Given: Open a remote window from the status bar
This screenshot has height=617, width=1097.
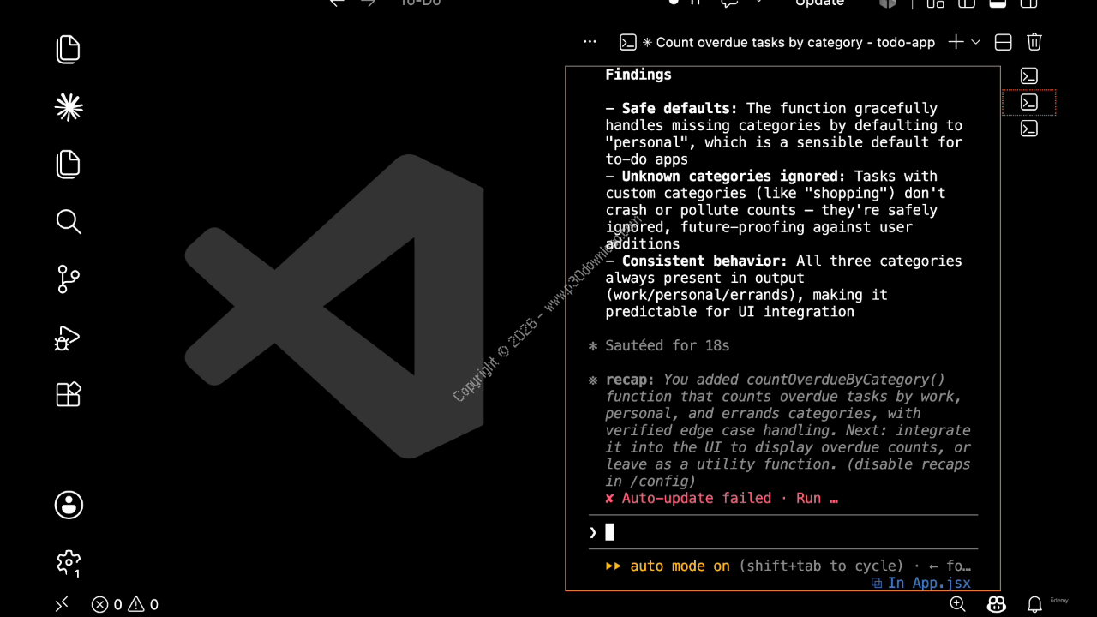Looking at the screenshot, I should pos(62,604).
